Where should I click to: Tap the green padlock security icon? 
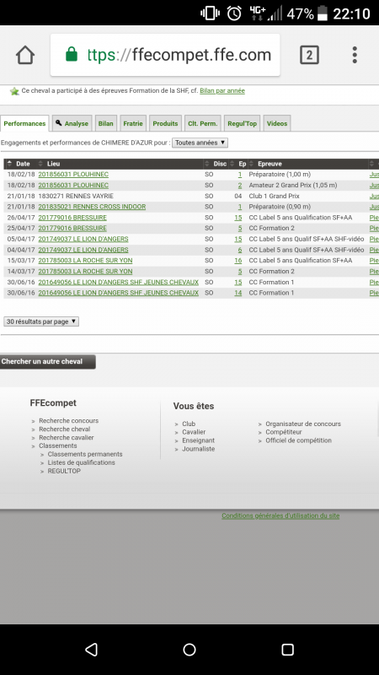coord(72,55)
